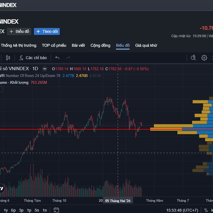Image resolution: width=213 pixels, height=213 pixels.
Task: Click the Theo dõi follow button
Action: pyautogui.click(x=47, y=31)
